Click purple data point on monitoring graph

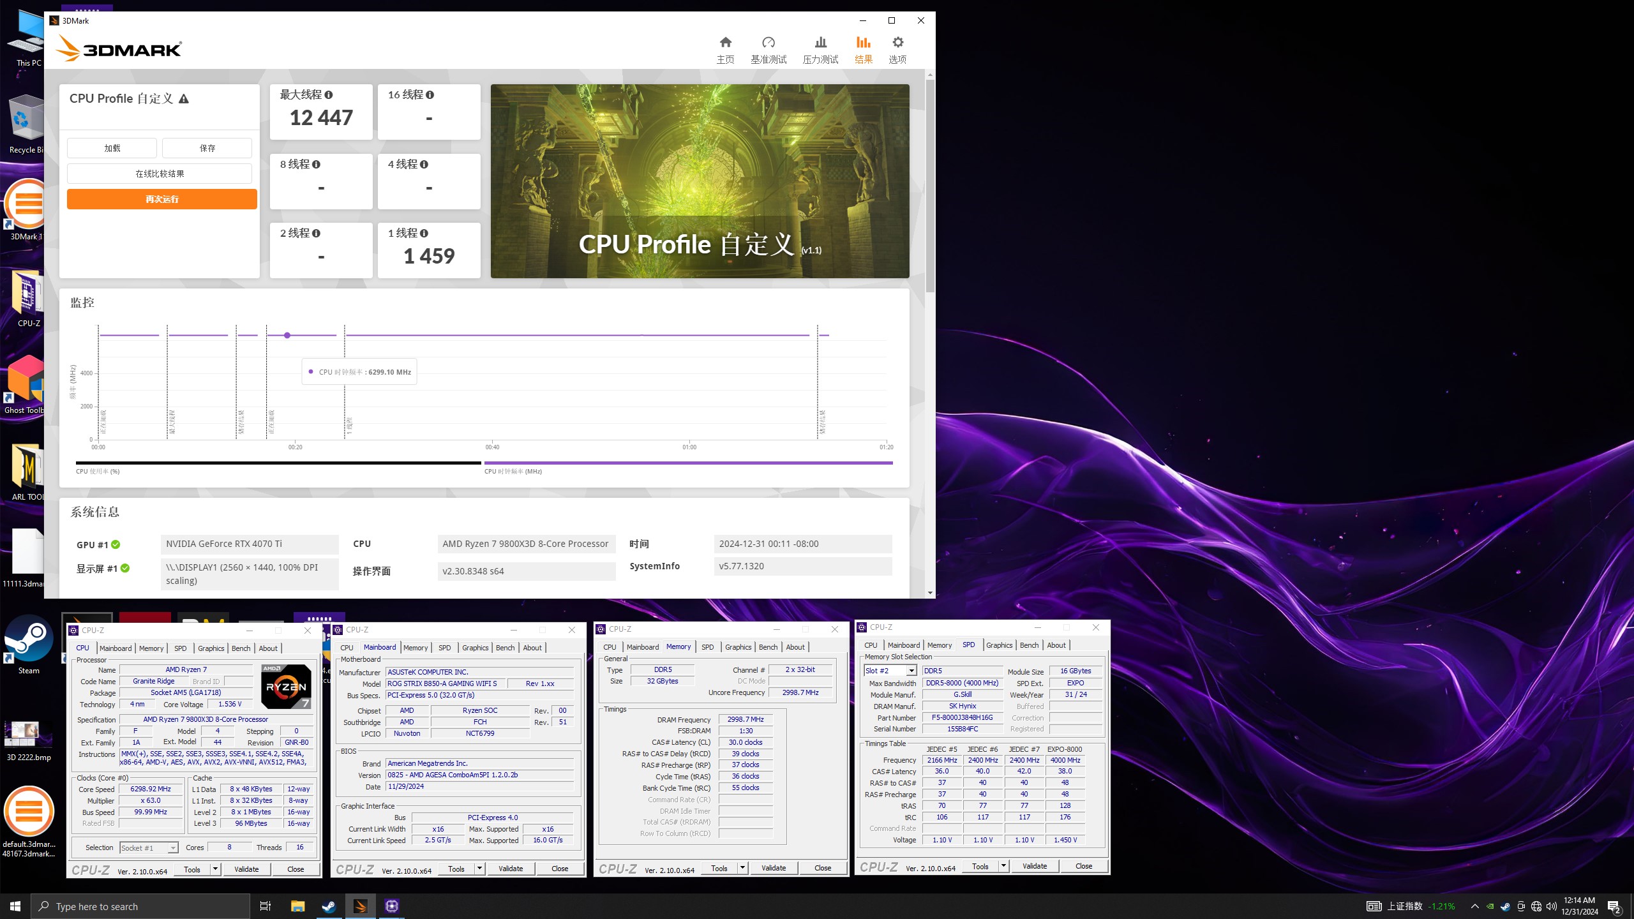[287, 335]
